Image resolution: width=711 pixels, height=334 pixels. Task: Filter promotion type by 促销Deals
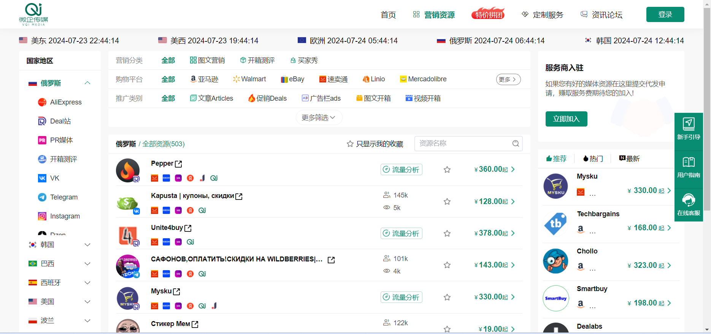[x=267, y=98]
